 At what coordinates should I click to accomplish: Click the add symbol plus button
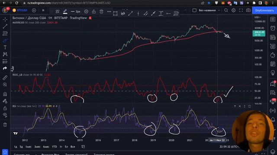[34, 10]
